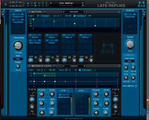The image size is (149, 120).
Task: Click the Duck Attack knob
Action: click(126, 68)
